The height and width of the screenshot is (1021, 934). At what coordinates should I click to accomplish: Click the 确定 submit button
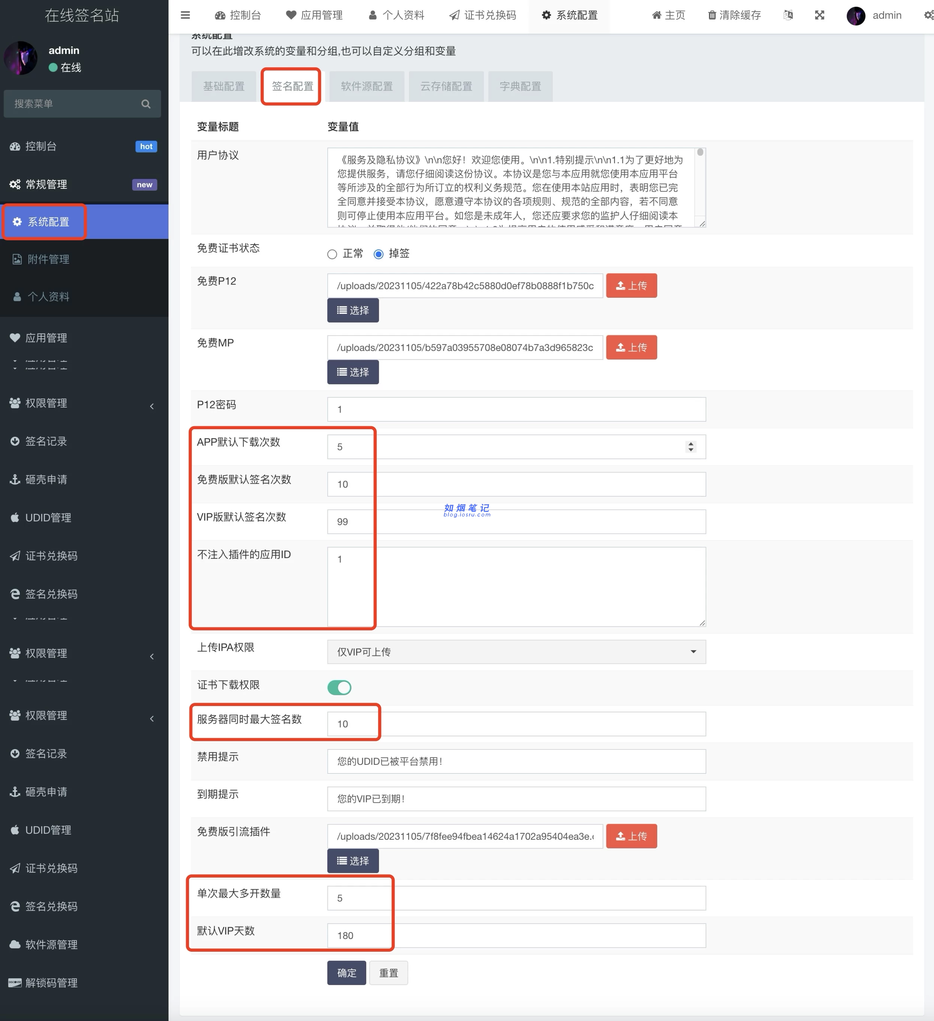click(x=346, y=973)
